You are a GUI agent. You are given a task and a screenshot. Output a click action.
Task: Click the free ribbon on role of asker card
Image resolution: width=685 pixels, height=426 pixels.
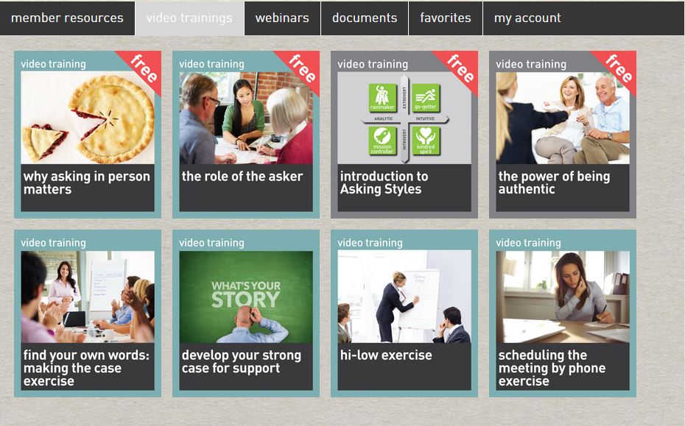pyautogui.click(x=301, y=68)
